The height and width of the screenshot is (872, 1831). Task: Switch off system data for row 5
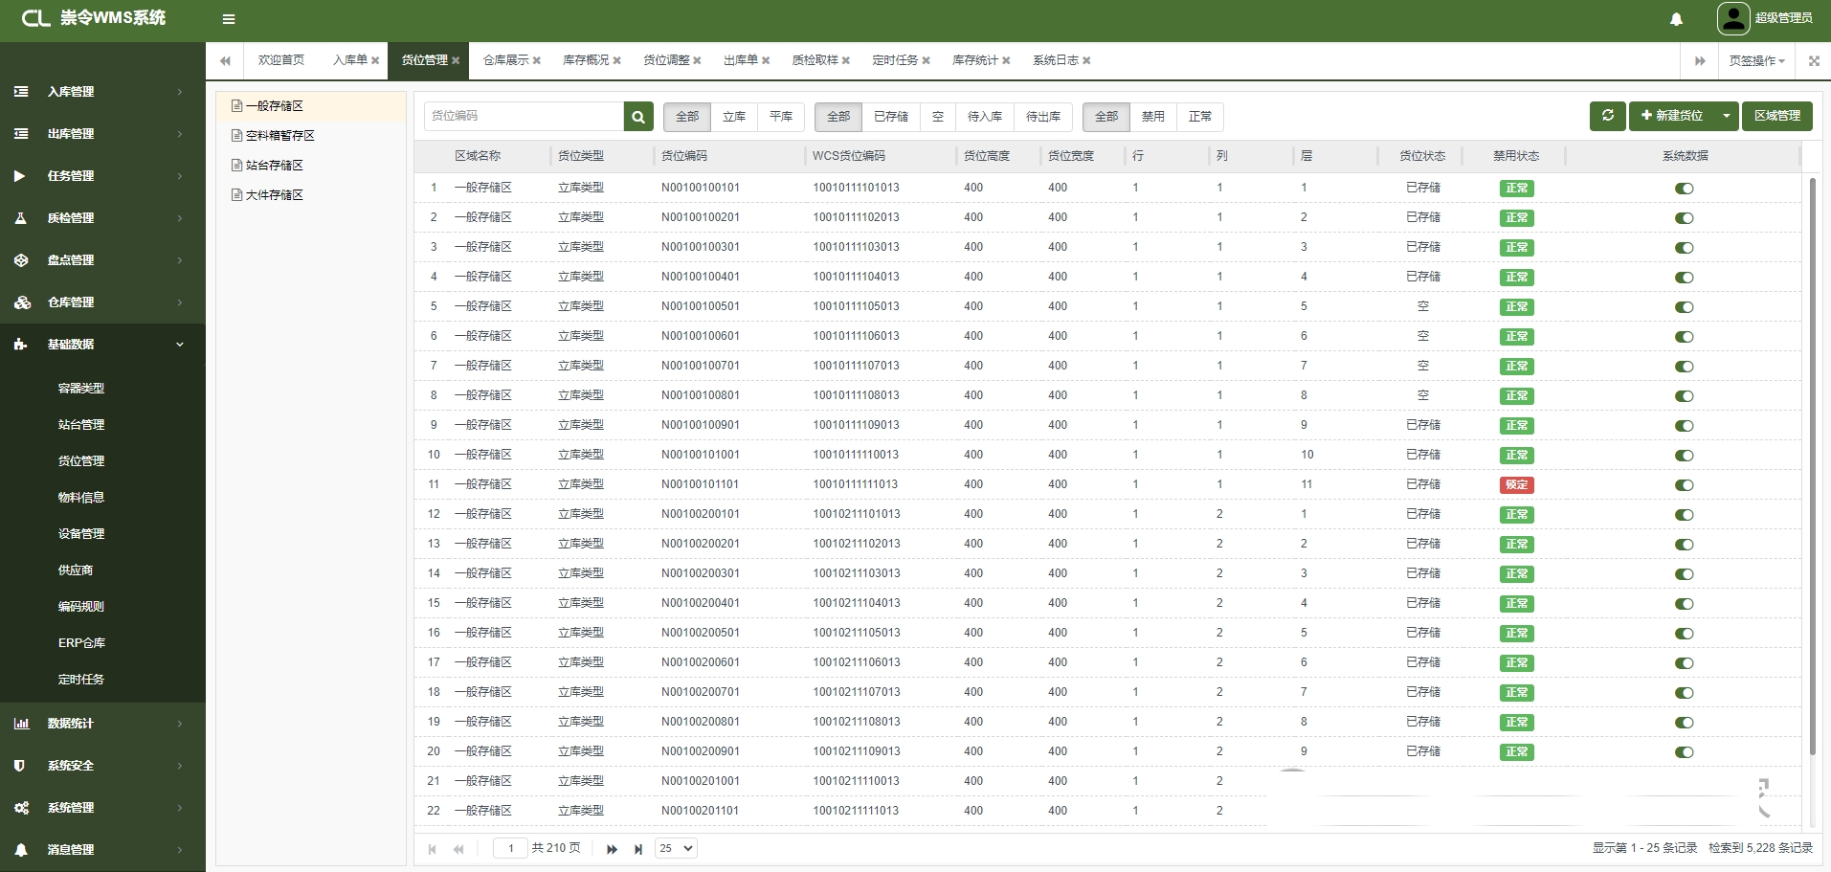(1684, 307)
